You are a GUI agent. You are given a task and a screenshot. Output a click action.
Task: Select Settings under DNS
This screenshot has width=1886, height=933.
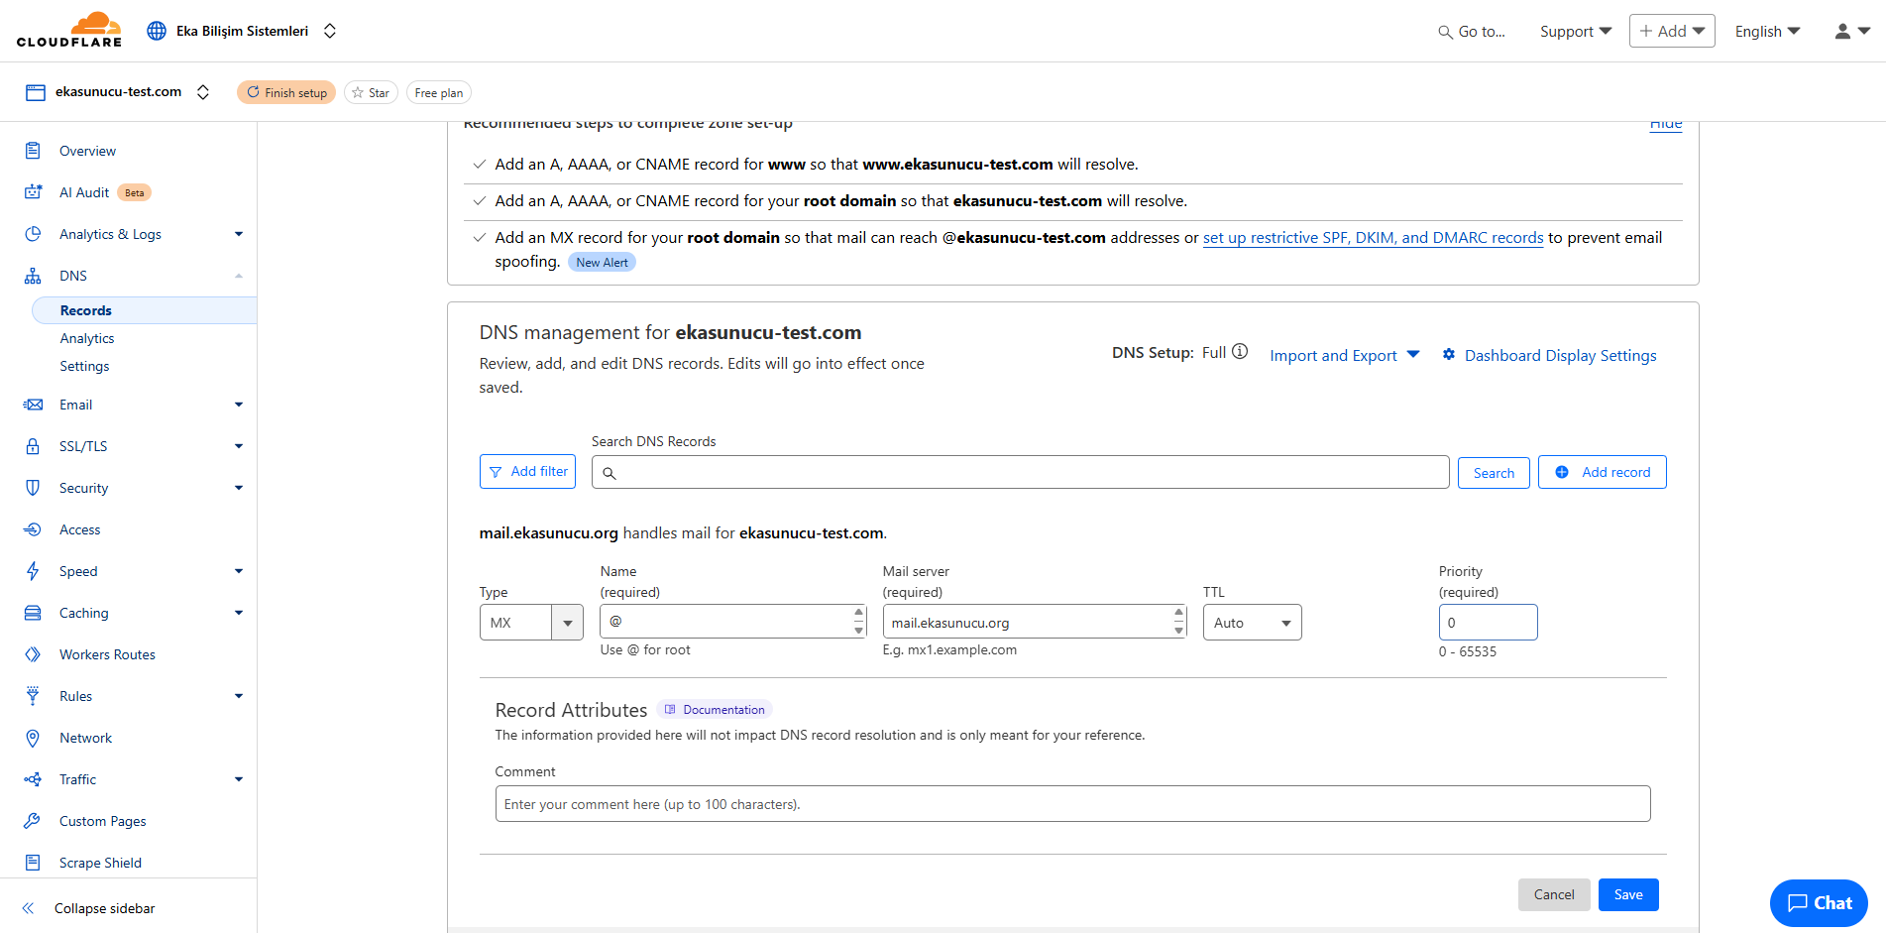click(84, 366)
